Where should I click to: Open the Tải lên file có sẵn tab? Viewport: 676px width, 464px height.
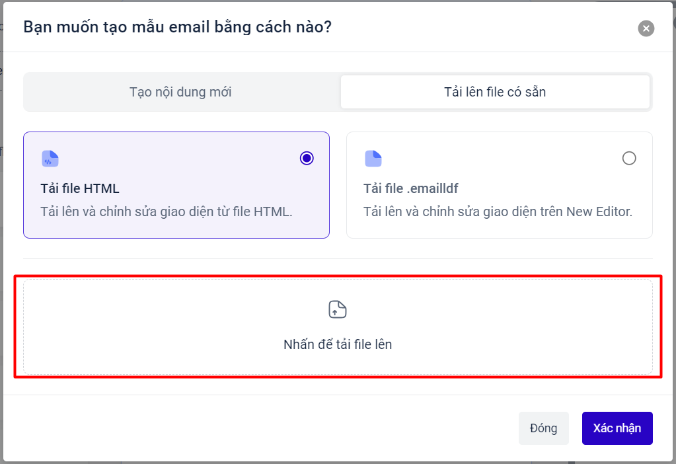pyautogui.click(x=495, y=92)
